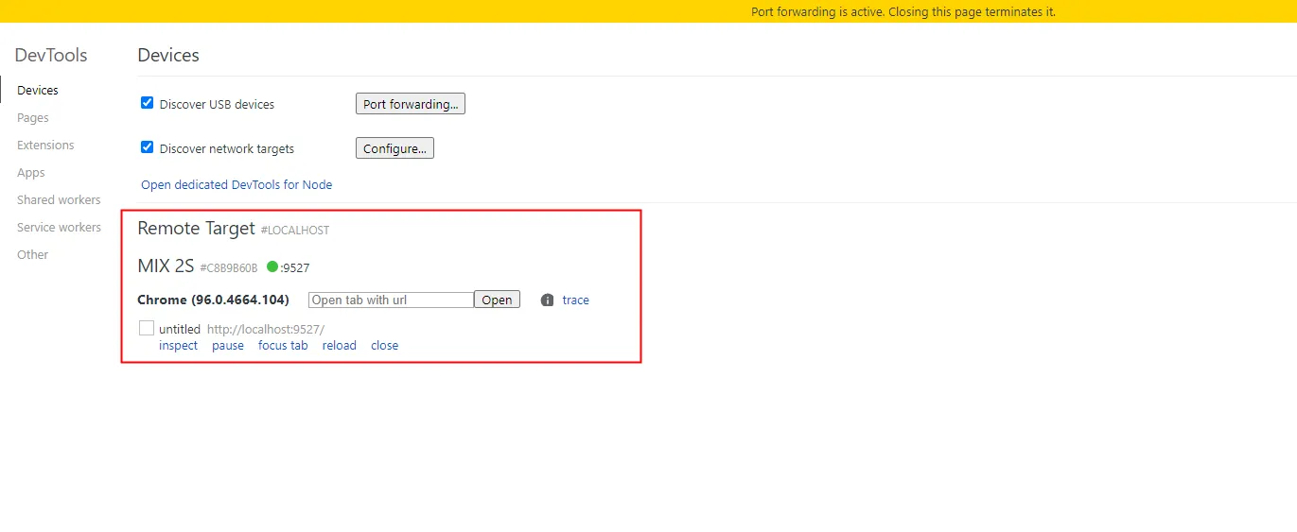The image size is (1297, 532).
Task: Open the Pages section in sidebar
Action: [33, 118]
